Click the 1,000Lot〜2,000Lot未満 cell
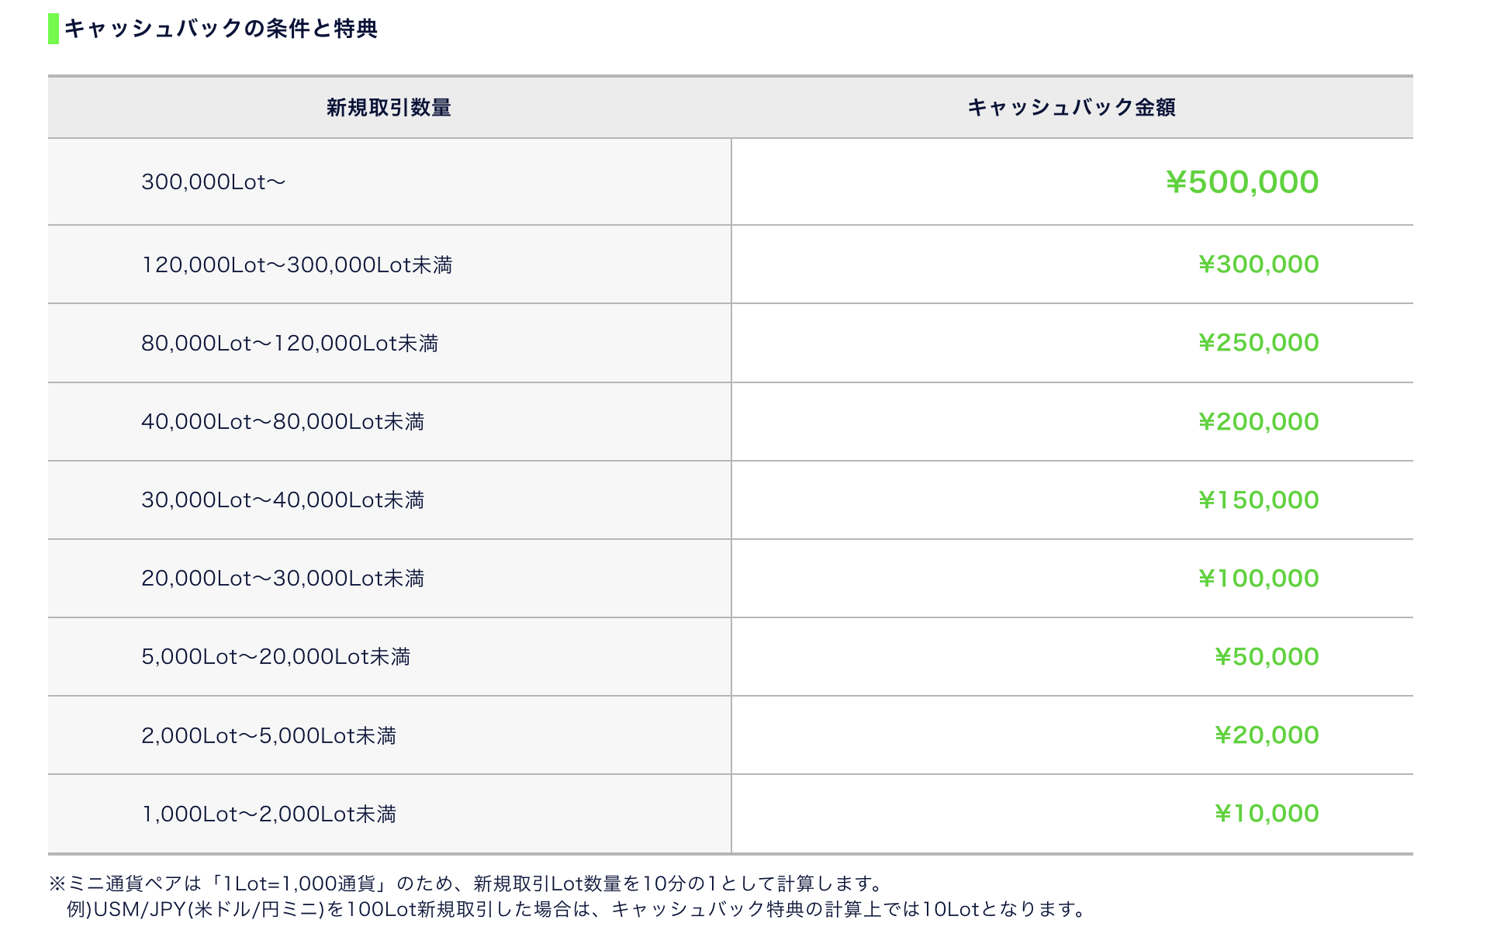Screen dimensions: 1497x937 (268, 814)
